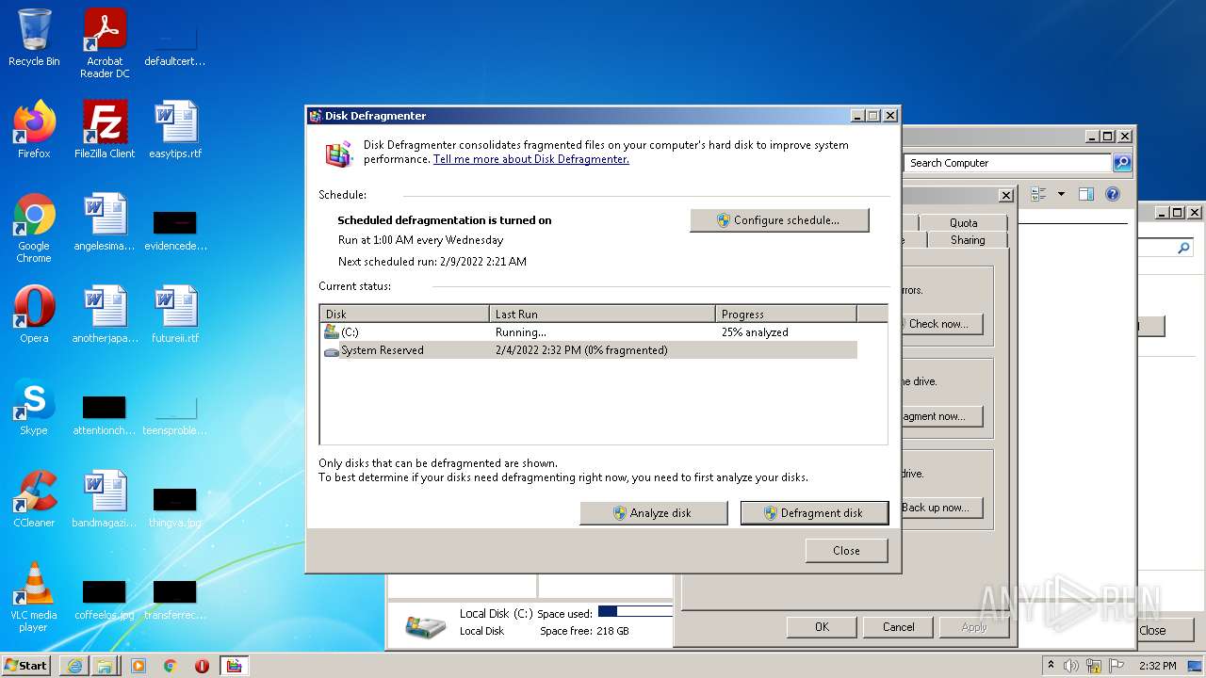Open Tell me more about Disk Defragmenter link
Image resolution: width=1206 pixels, height=678 pixels.
coord(531,159)
